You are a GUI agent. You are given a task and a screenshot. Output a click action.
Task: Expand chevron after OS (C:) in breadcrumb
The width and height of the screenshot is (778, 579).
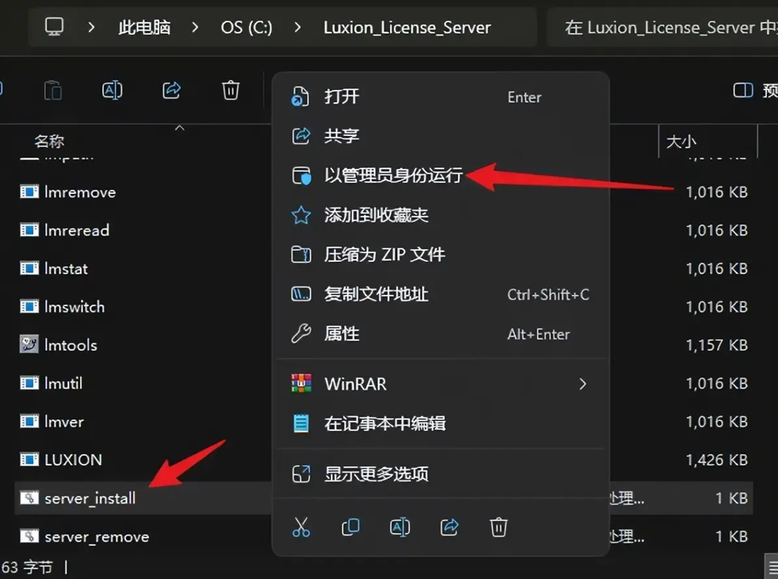tap(298, 27)
